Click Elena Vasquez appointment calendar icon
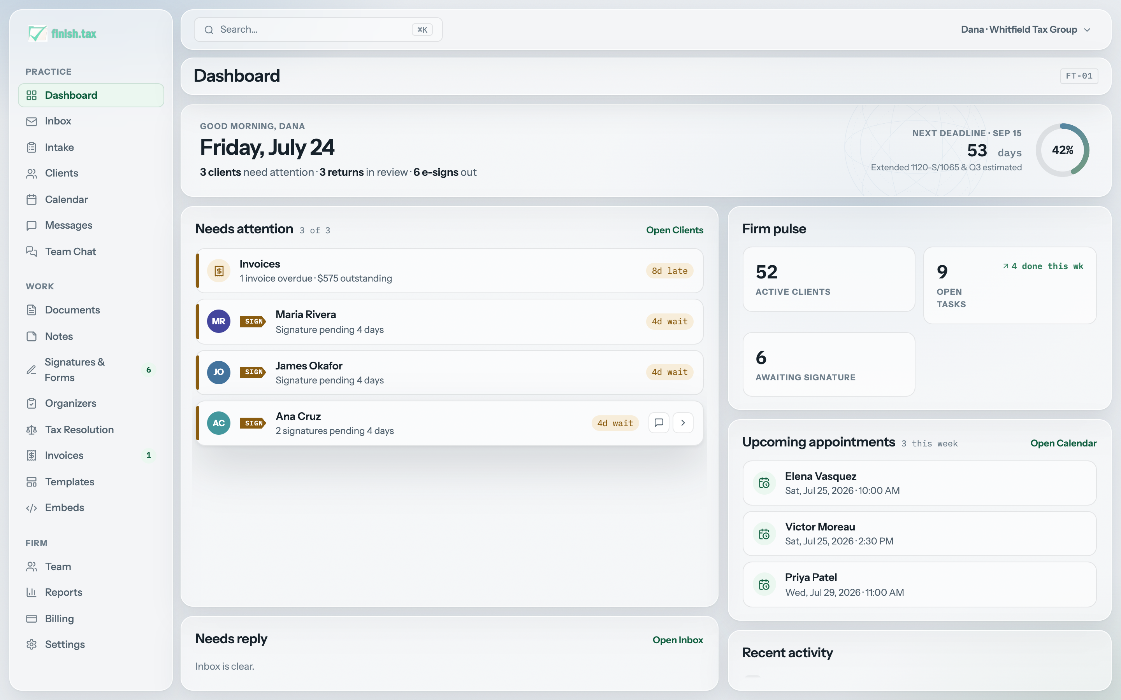This screenshot has height=700, width=1121. point(764,483)
